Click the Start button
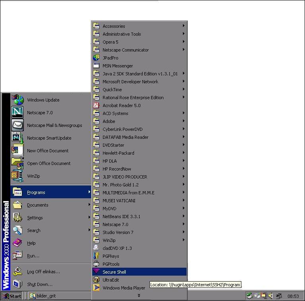 point(12,296)
